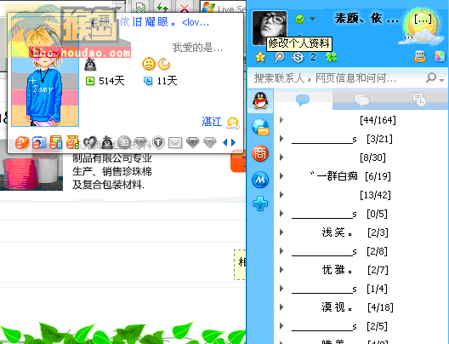This screenshot has height=344, width=449.
Task: Switch to the recent contacts clock tab
Action: (419, 100)
